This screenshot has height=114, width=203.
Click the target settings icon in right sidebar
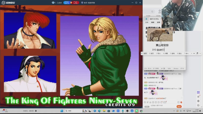(198, 101)
